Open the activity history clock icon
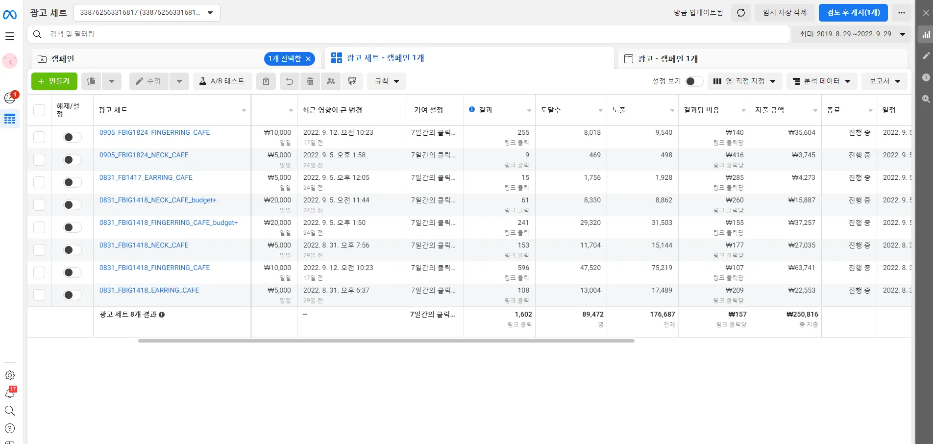The width and height of the screenshot is (933, 444). click(x=926, y=77)
